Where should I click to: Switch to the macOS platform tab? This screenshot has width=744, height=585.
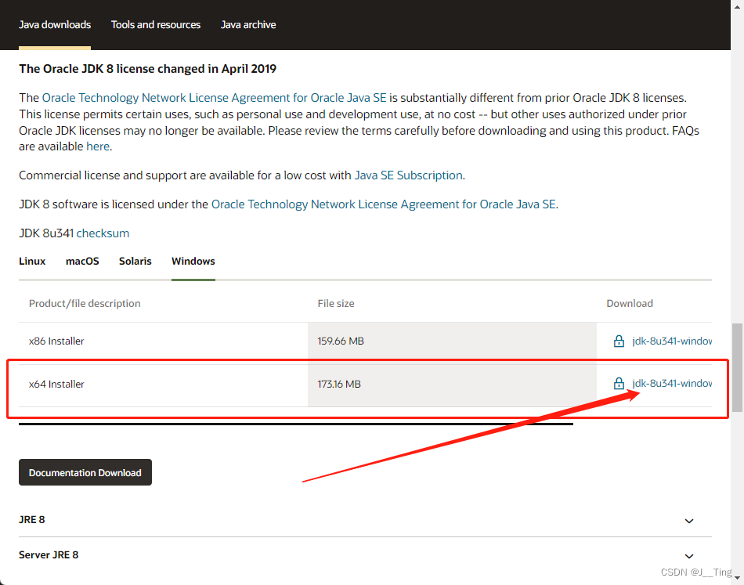(x=82, y=261)
